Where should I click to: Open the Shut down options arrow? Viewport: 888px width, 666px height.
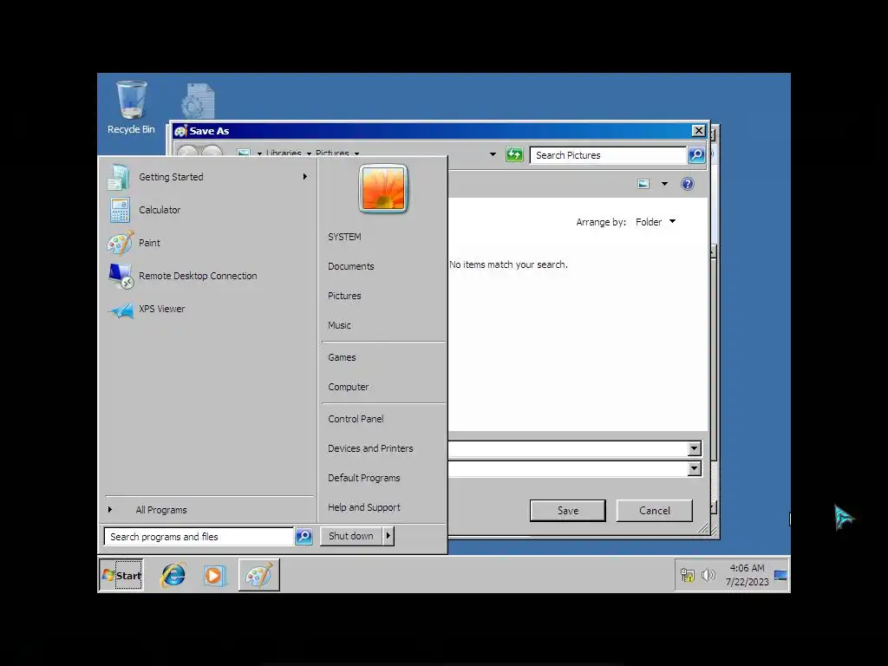pyautogui.click(x=388, y=536)
